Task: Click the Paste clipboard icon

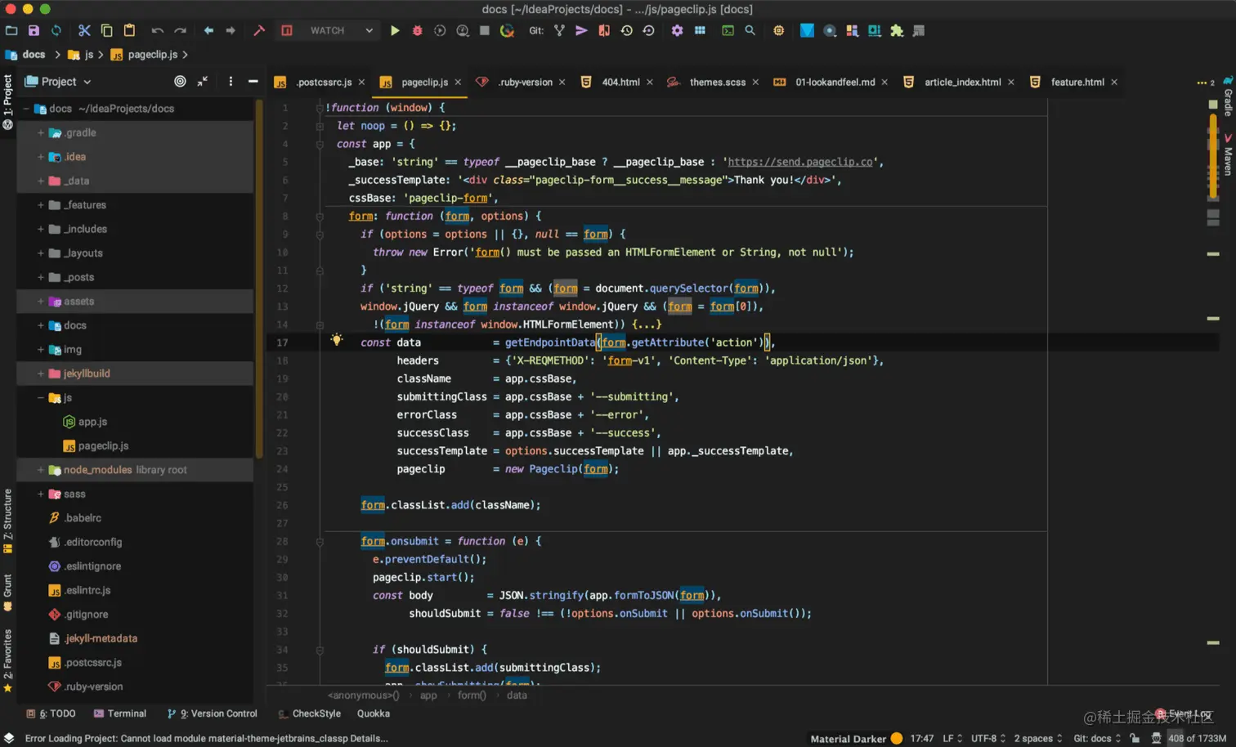Action: coord(129,30)
